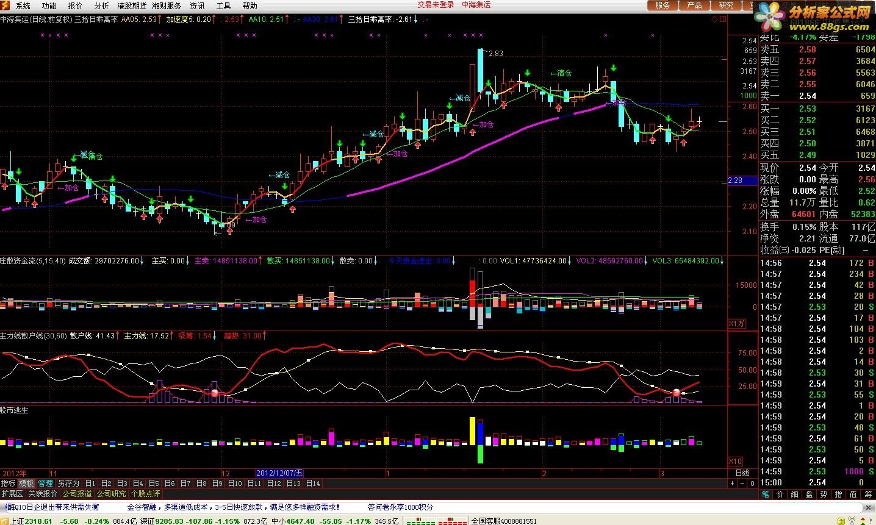Switch to template 日14
The image size is (876, 525).
point(312,484)
